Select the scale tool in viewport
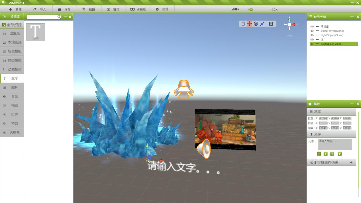 tap(262, 24)
